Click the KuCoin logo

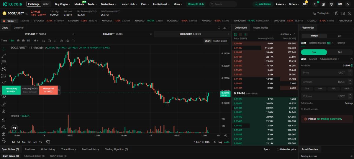click(x=12, y=4)
